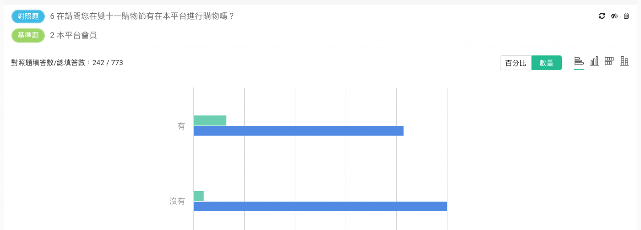Click the green 基準題 tag
641x230 pixels.
(28, 35)
